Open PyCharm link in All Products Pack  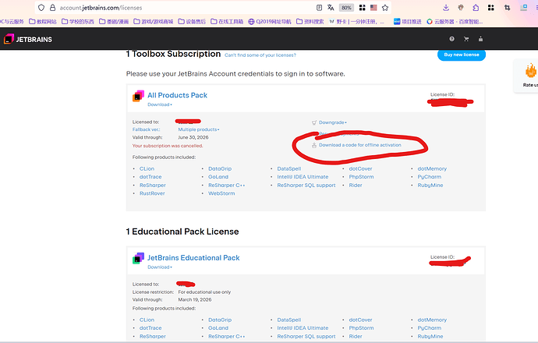[430, 177]
